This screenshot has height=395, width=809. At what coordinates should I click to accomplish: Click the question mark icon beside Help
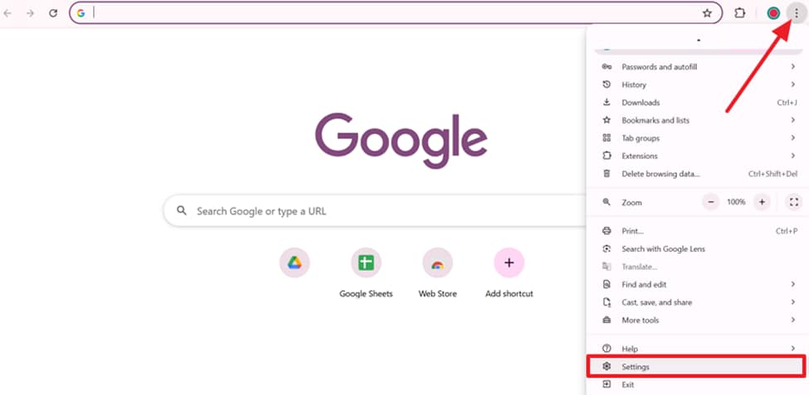607,349
